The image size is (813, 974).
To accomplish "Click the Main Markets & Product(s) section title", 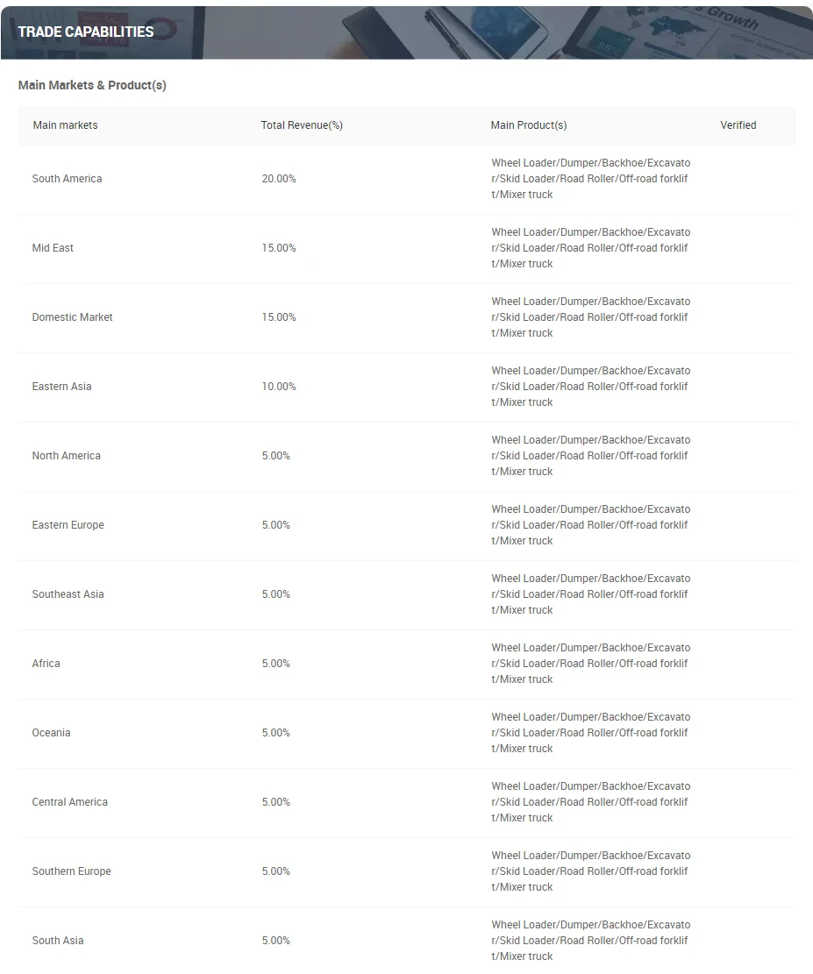I will tap(92, 85).
